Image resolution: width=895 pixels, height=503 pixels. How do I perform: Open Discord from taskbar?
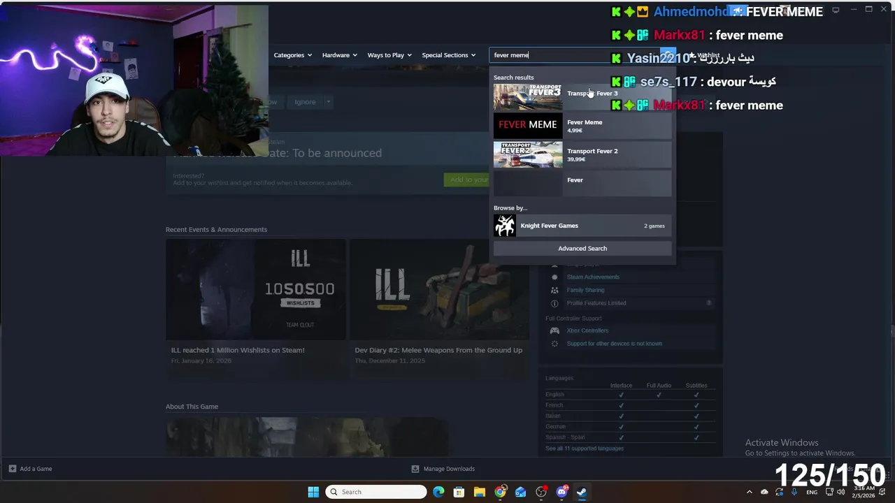click(x=561, y=492)
